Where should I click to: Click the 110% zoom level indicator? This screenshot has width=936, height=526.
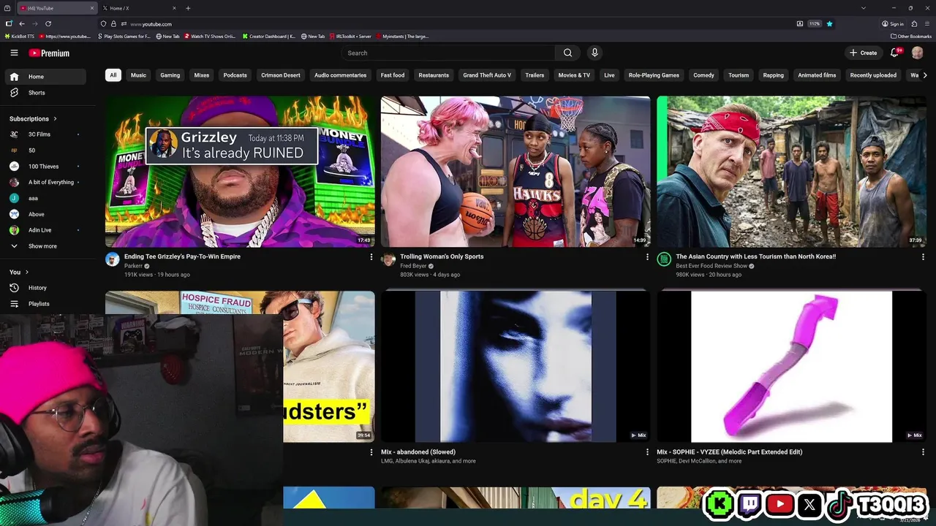tap(814, 24)
